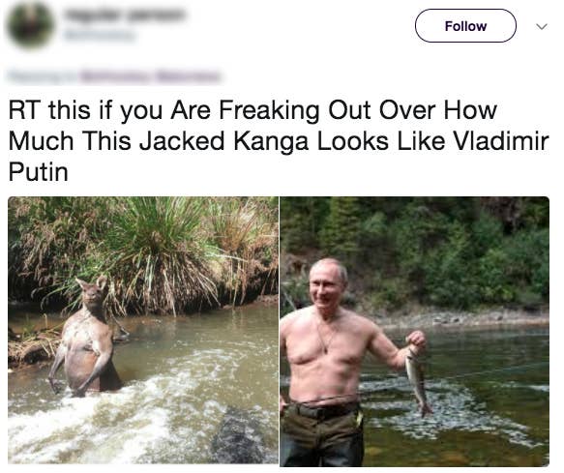Open the tweet options chevron dropdown
This screenshot has width=564, height=473.
point(542,27)
